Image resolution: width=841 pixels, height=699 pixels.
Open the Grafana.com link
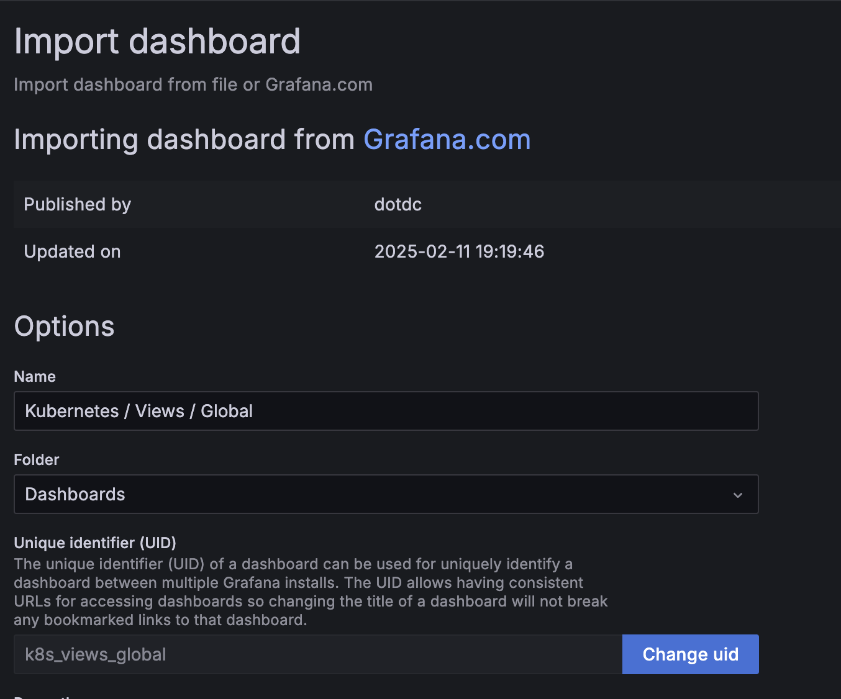[447, 140]
